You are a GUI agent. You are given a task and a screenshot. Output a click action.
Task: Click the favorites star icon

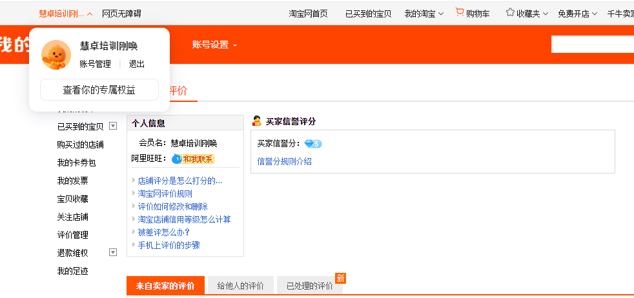coord(510,12)
